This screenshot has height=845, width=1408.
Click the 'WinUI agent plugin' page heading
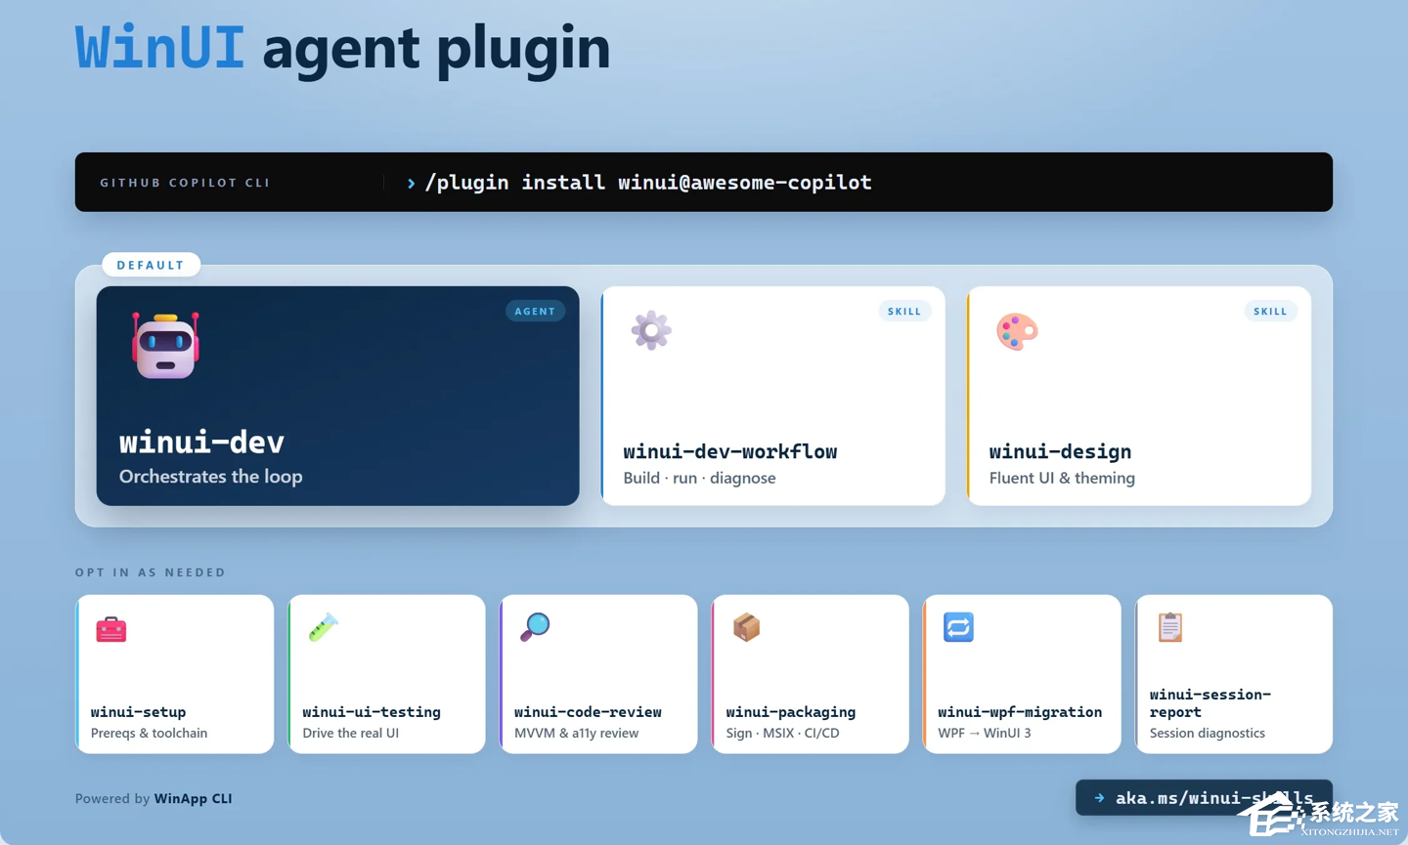342,47
